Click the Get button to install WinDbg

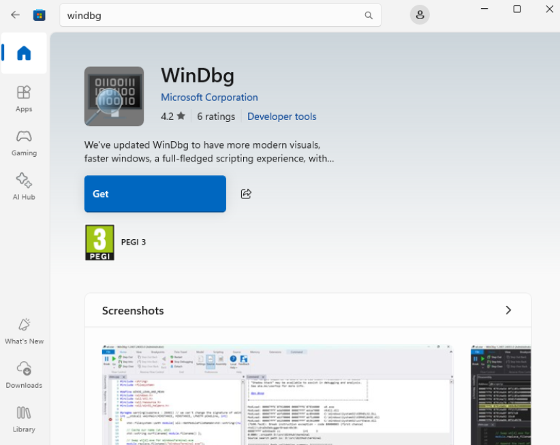[x=155, y=194]
